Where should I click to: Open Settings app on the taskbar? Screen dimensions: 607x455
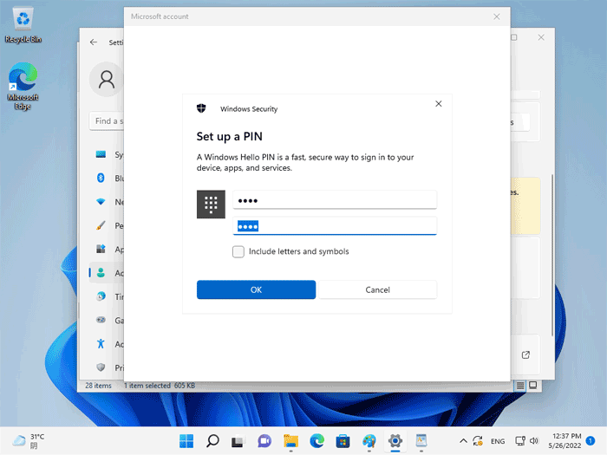click(395, 441)
